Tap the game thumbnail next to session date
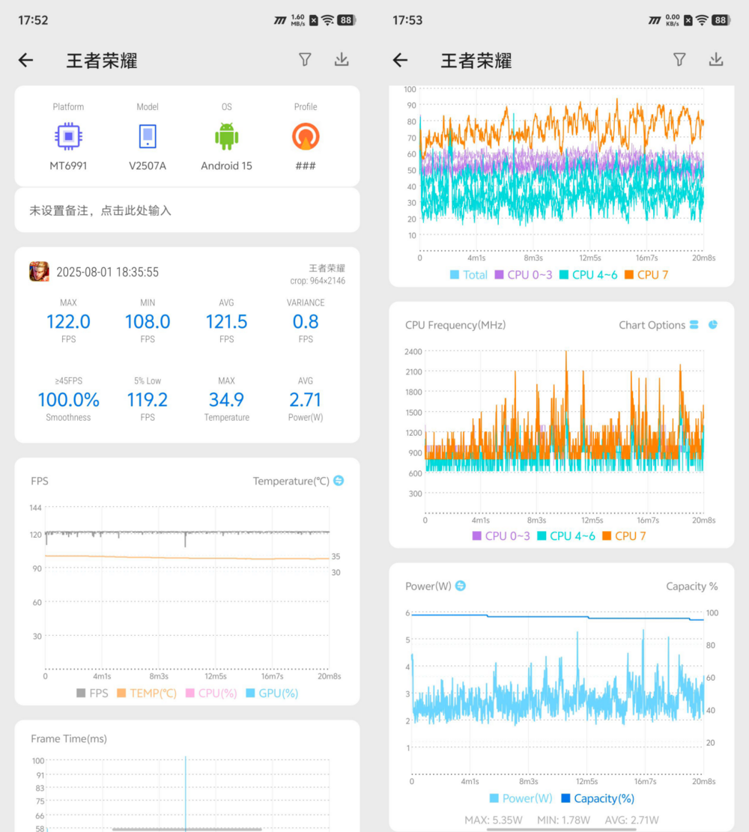Viewport: 749px width, 832px height. pyautogui.click(x=39, y=272)
